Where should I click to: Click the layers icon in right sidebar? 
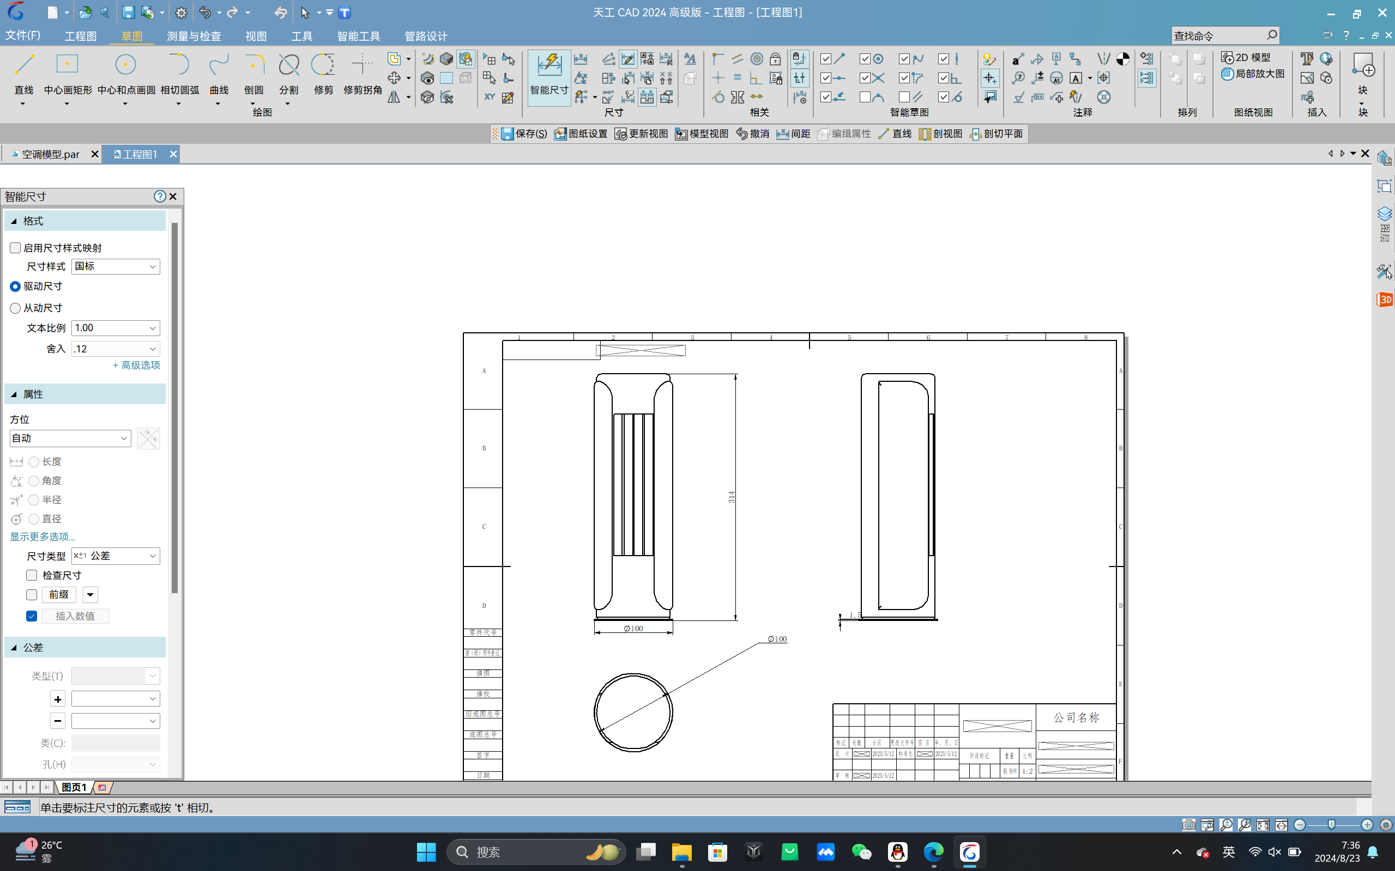(1384, 214)
